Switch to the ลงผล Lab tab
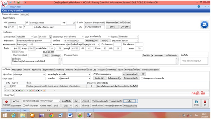211x119 pixels. tap(92, 70)
